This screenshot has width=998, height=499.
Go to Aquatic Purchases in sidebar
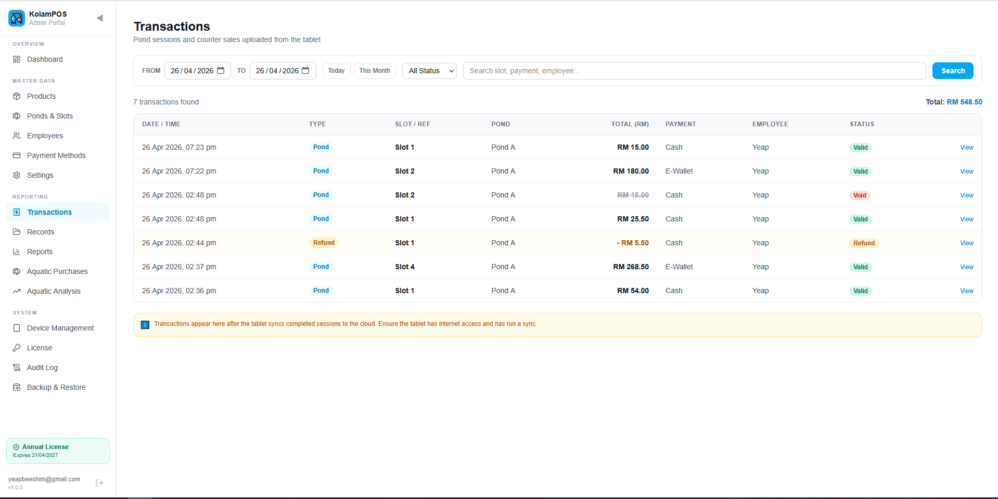(x=57, y=271)
